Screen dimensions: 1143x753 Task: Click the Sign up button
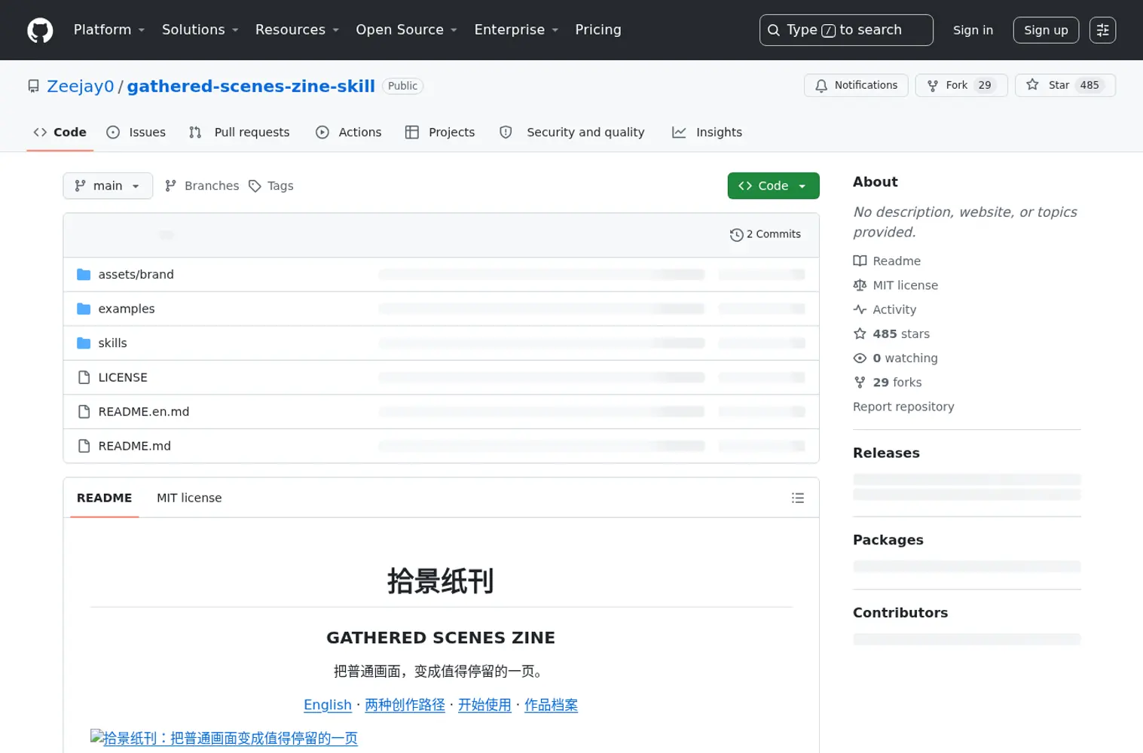(1046, 30)
